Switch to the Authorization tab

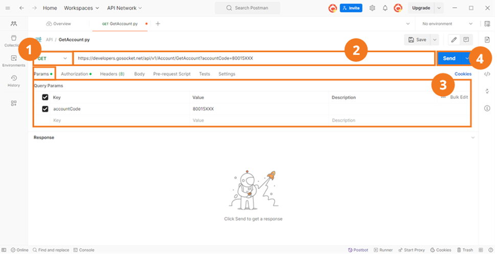(x=76, y=74)
